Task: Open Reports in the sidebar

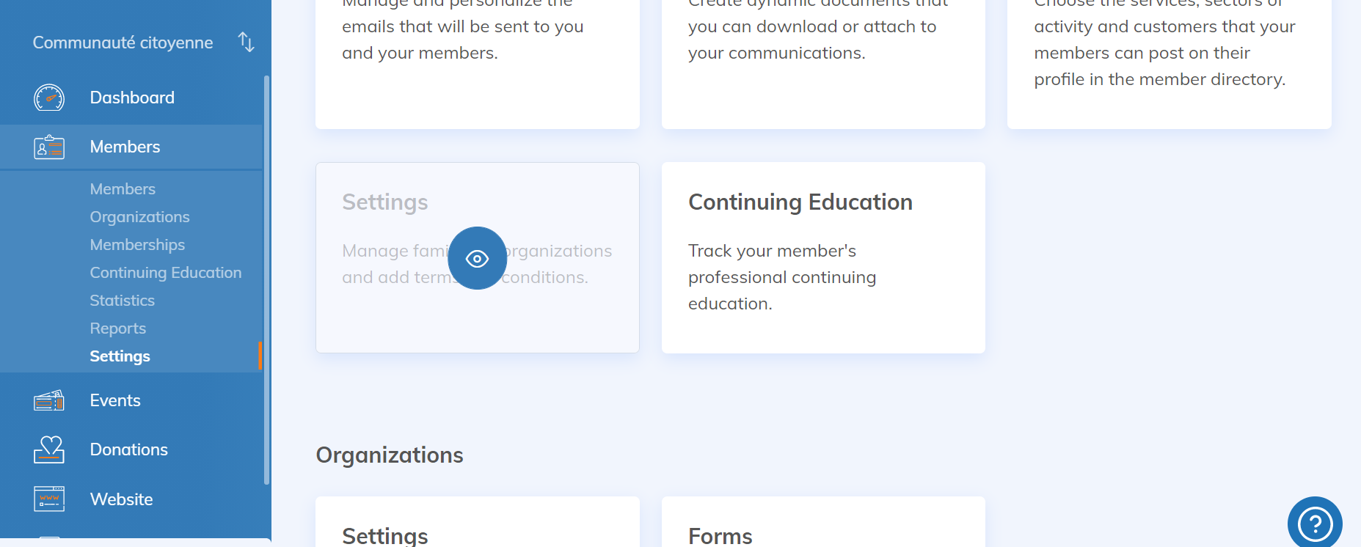Action: click(x=117, y=328)
